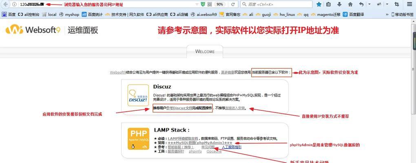This screenshot has width=416, height=163.
Task: Open 智能客服(推荐) link
Action: [x=181, y=147]
